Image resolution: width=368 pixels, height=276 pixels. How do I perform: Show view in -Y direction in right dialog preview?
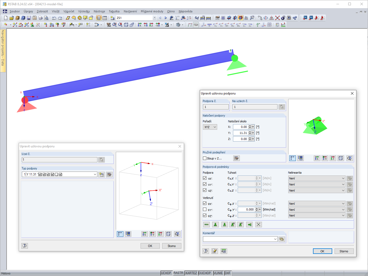click(325, 158)
